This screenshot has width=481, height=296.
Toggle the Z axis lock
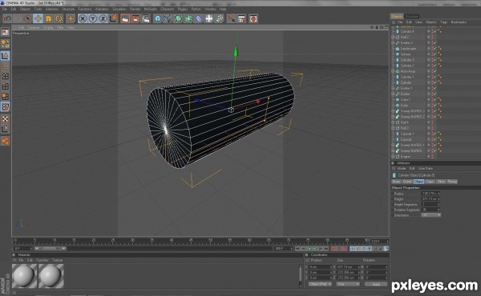(103, 18)
